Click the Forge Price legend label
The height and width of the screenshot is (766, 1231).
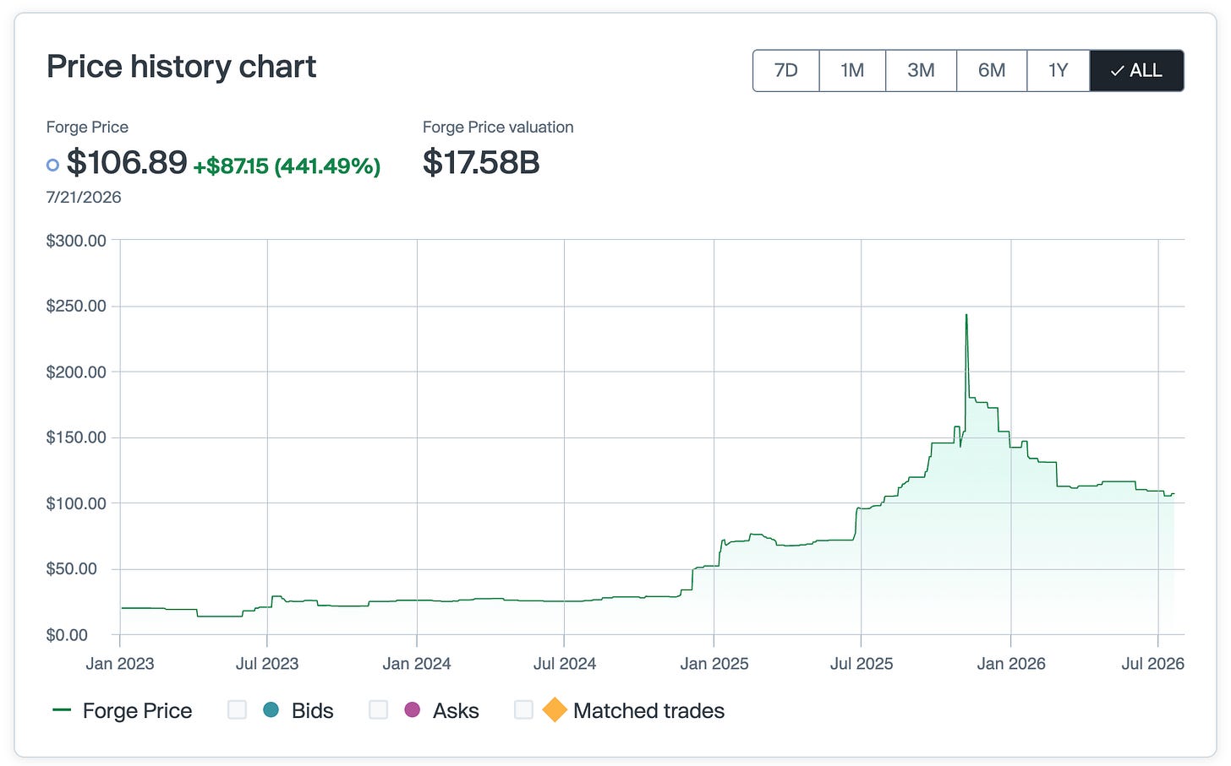tap(137, 711)
